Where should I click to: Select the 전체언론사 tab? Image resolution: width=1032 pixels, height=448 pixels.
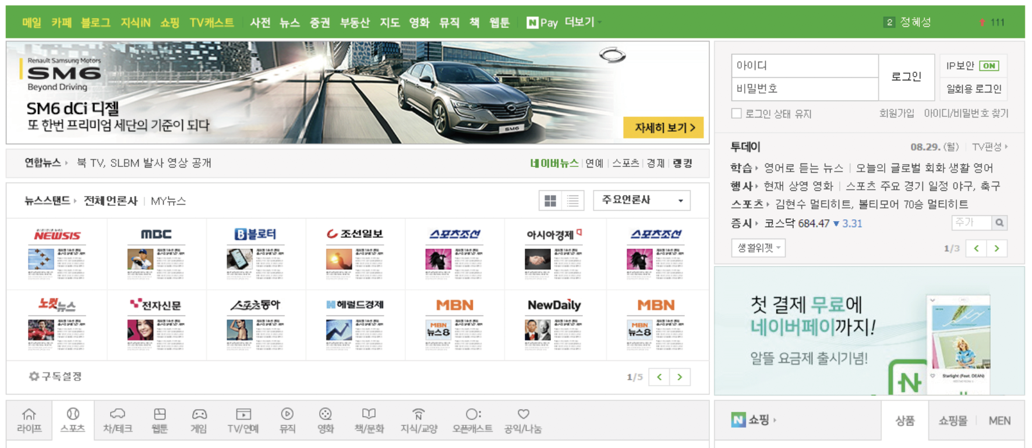[x=111, y=201]
